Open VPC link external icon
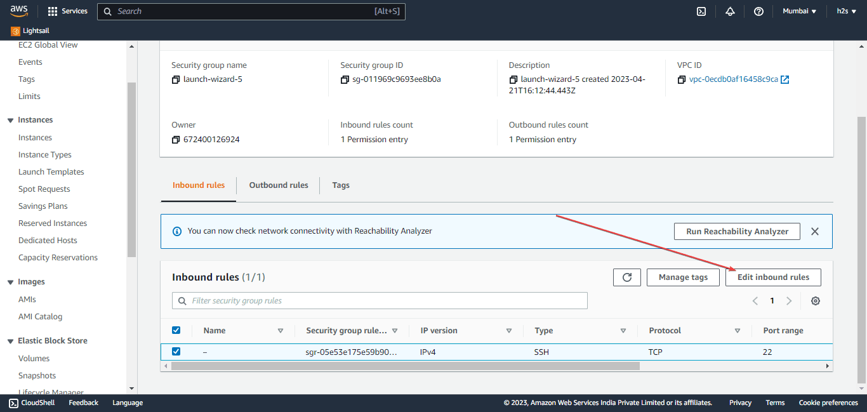 [785, 80]
